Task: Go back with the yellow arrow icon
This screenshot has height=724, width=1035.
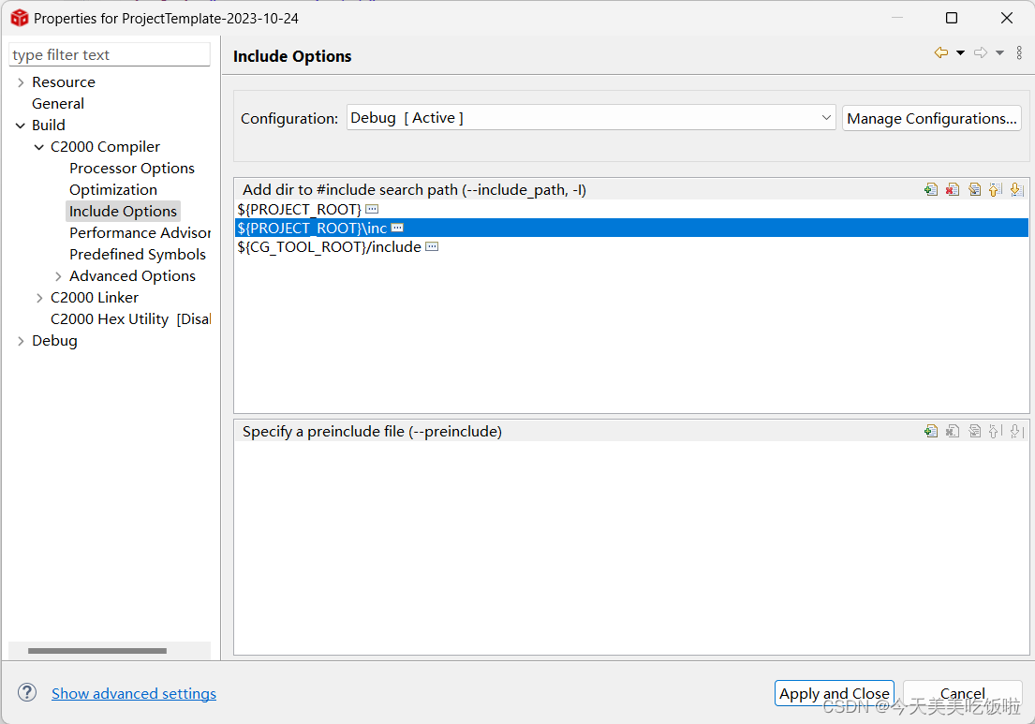Action: [941, 52]
